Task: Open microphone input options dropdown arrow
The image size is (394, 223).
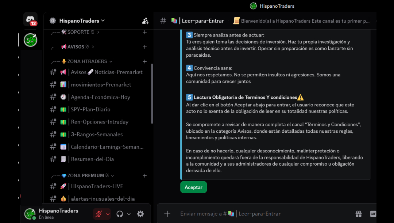Action: pyautogui.click(x=108, y=214)
